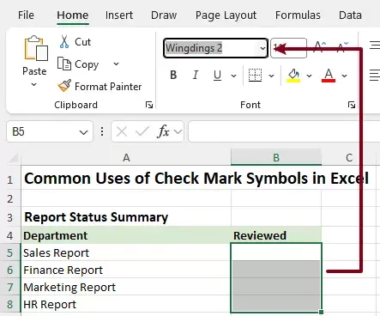Screen dimensions: 380x316
Task: Expand Copy options dropdown
Action: pyautogui.click(x=116, y=64)
